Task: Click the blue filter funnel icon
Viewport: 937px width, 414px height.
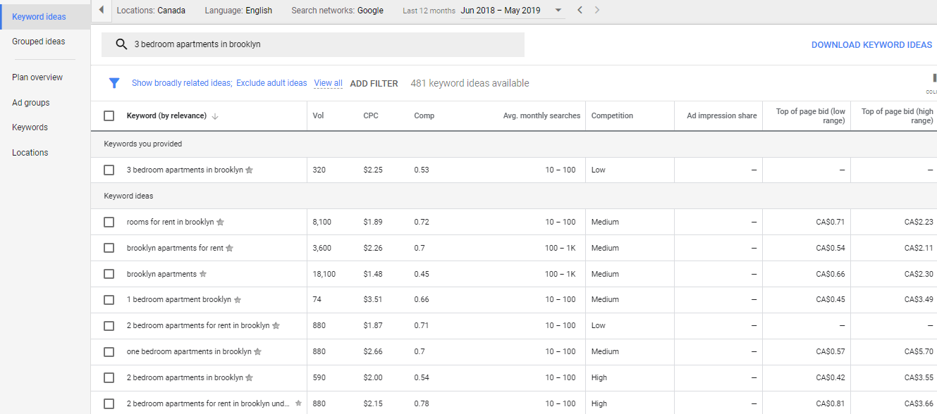Action: (114, 83)
